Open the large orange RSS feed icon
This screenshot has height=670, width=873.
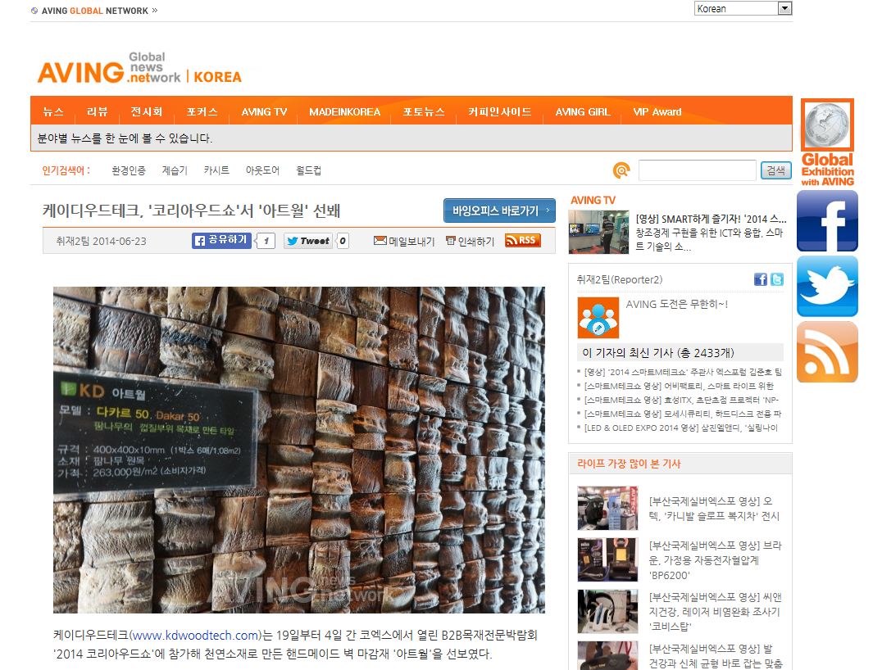(827, 352)
